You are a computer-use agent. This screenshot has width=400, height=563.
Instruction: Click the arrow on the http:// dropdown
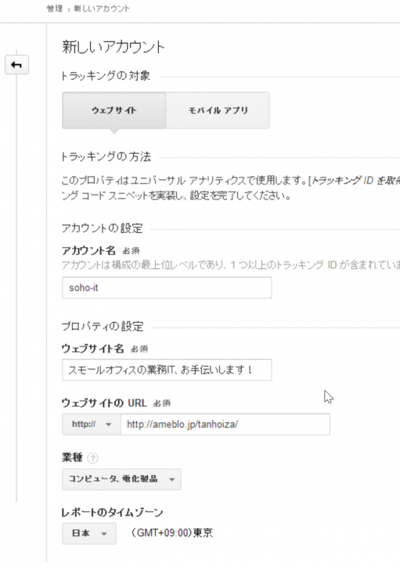[x=108, y=425]
